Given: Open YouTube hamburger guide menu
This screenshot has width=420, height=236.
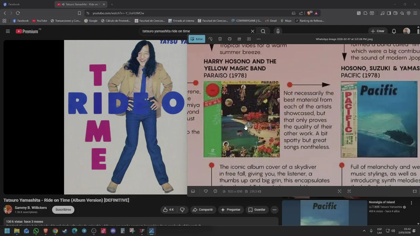Looking at the screenshot, I should [8, 31].
